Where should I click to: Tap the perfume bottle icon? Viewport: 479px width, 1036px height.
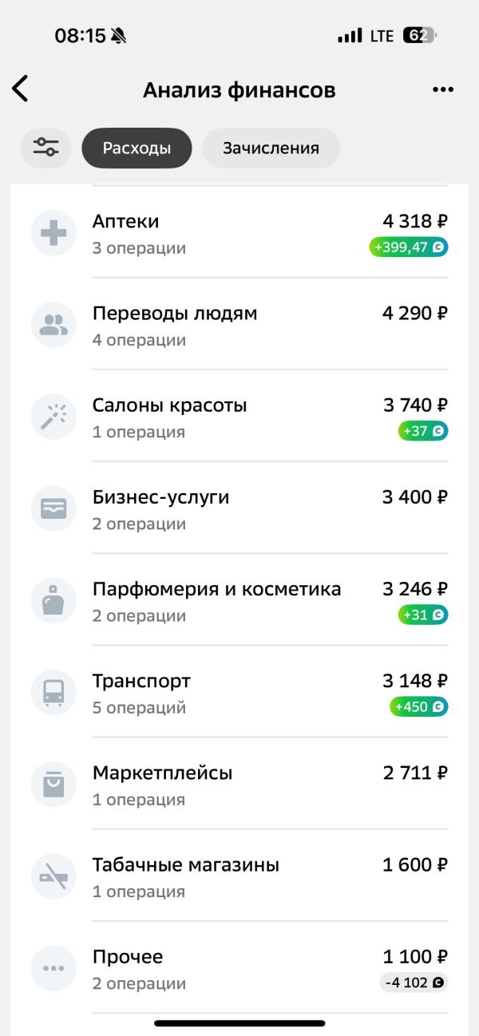(x=53, y=600)
